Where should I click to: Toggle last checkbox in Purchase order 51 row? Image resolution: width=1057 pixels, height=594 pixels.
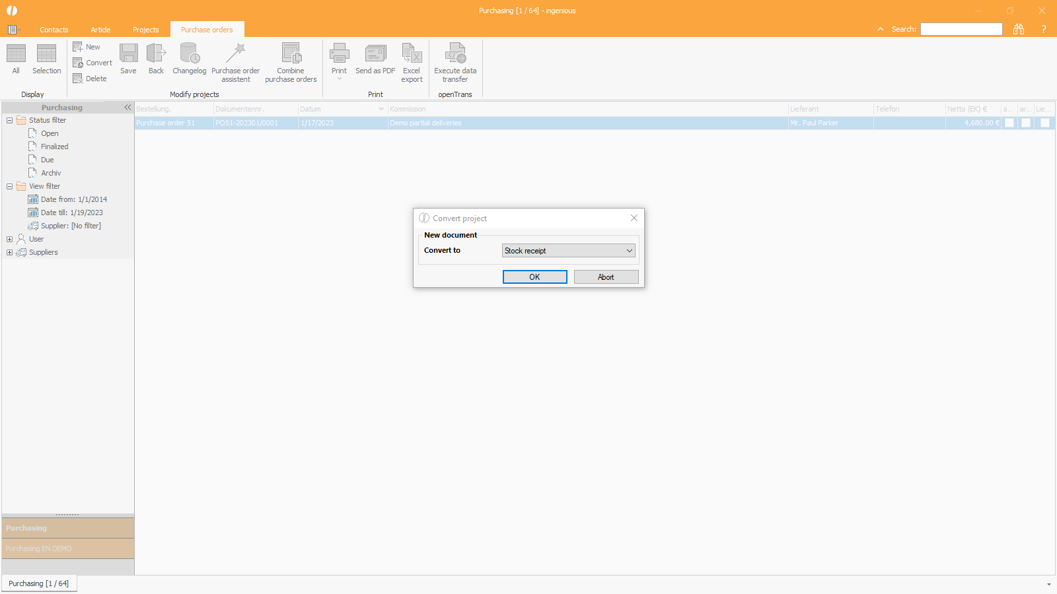click(x=1045, y=123)
